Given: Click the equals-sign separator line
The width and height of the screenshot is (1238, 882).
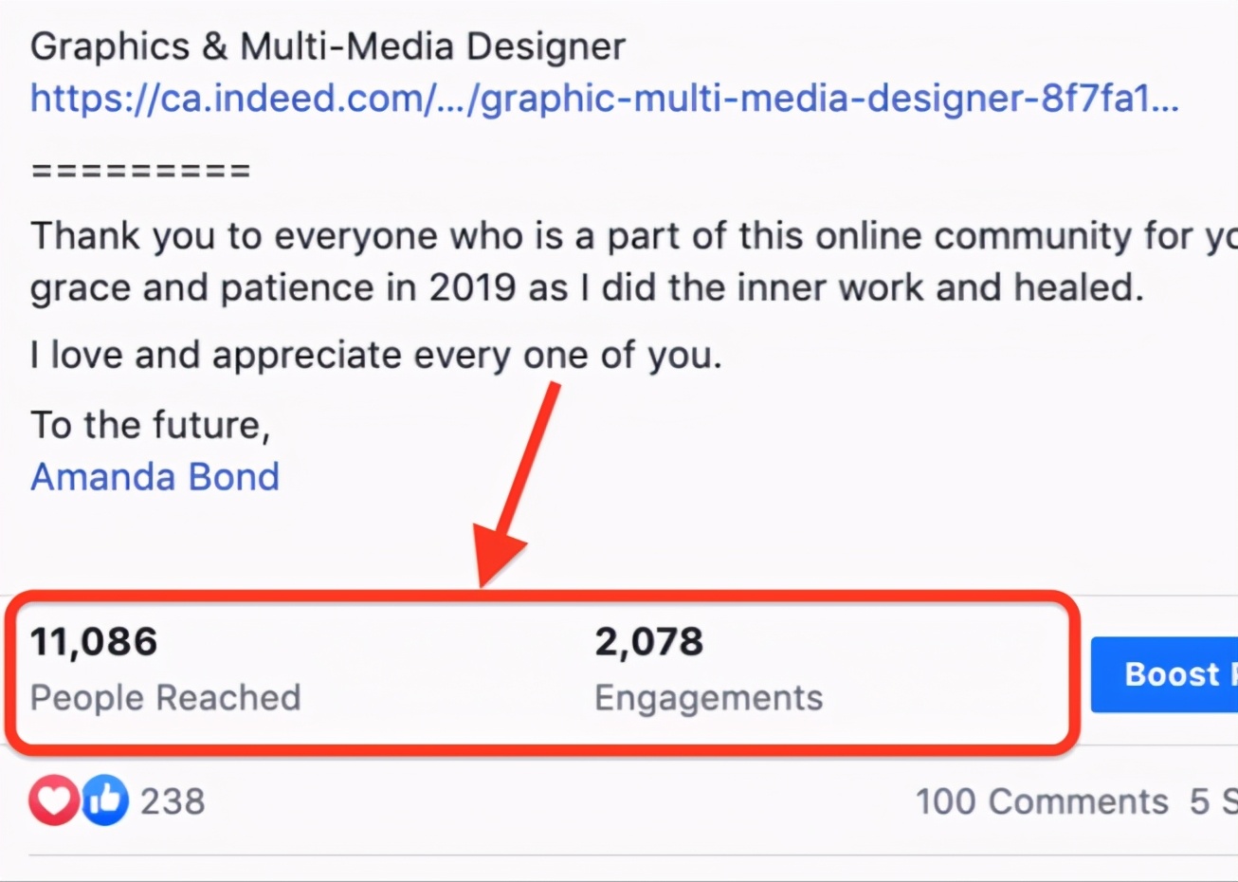Looking at the screenshot, I should [140, 172].
